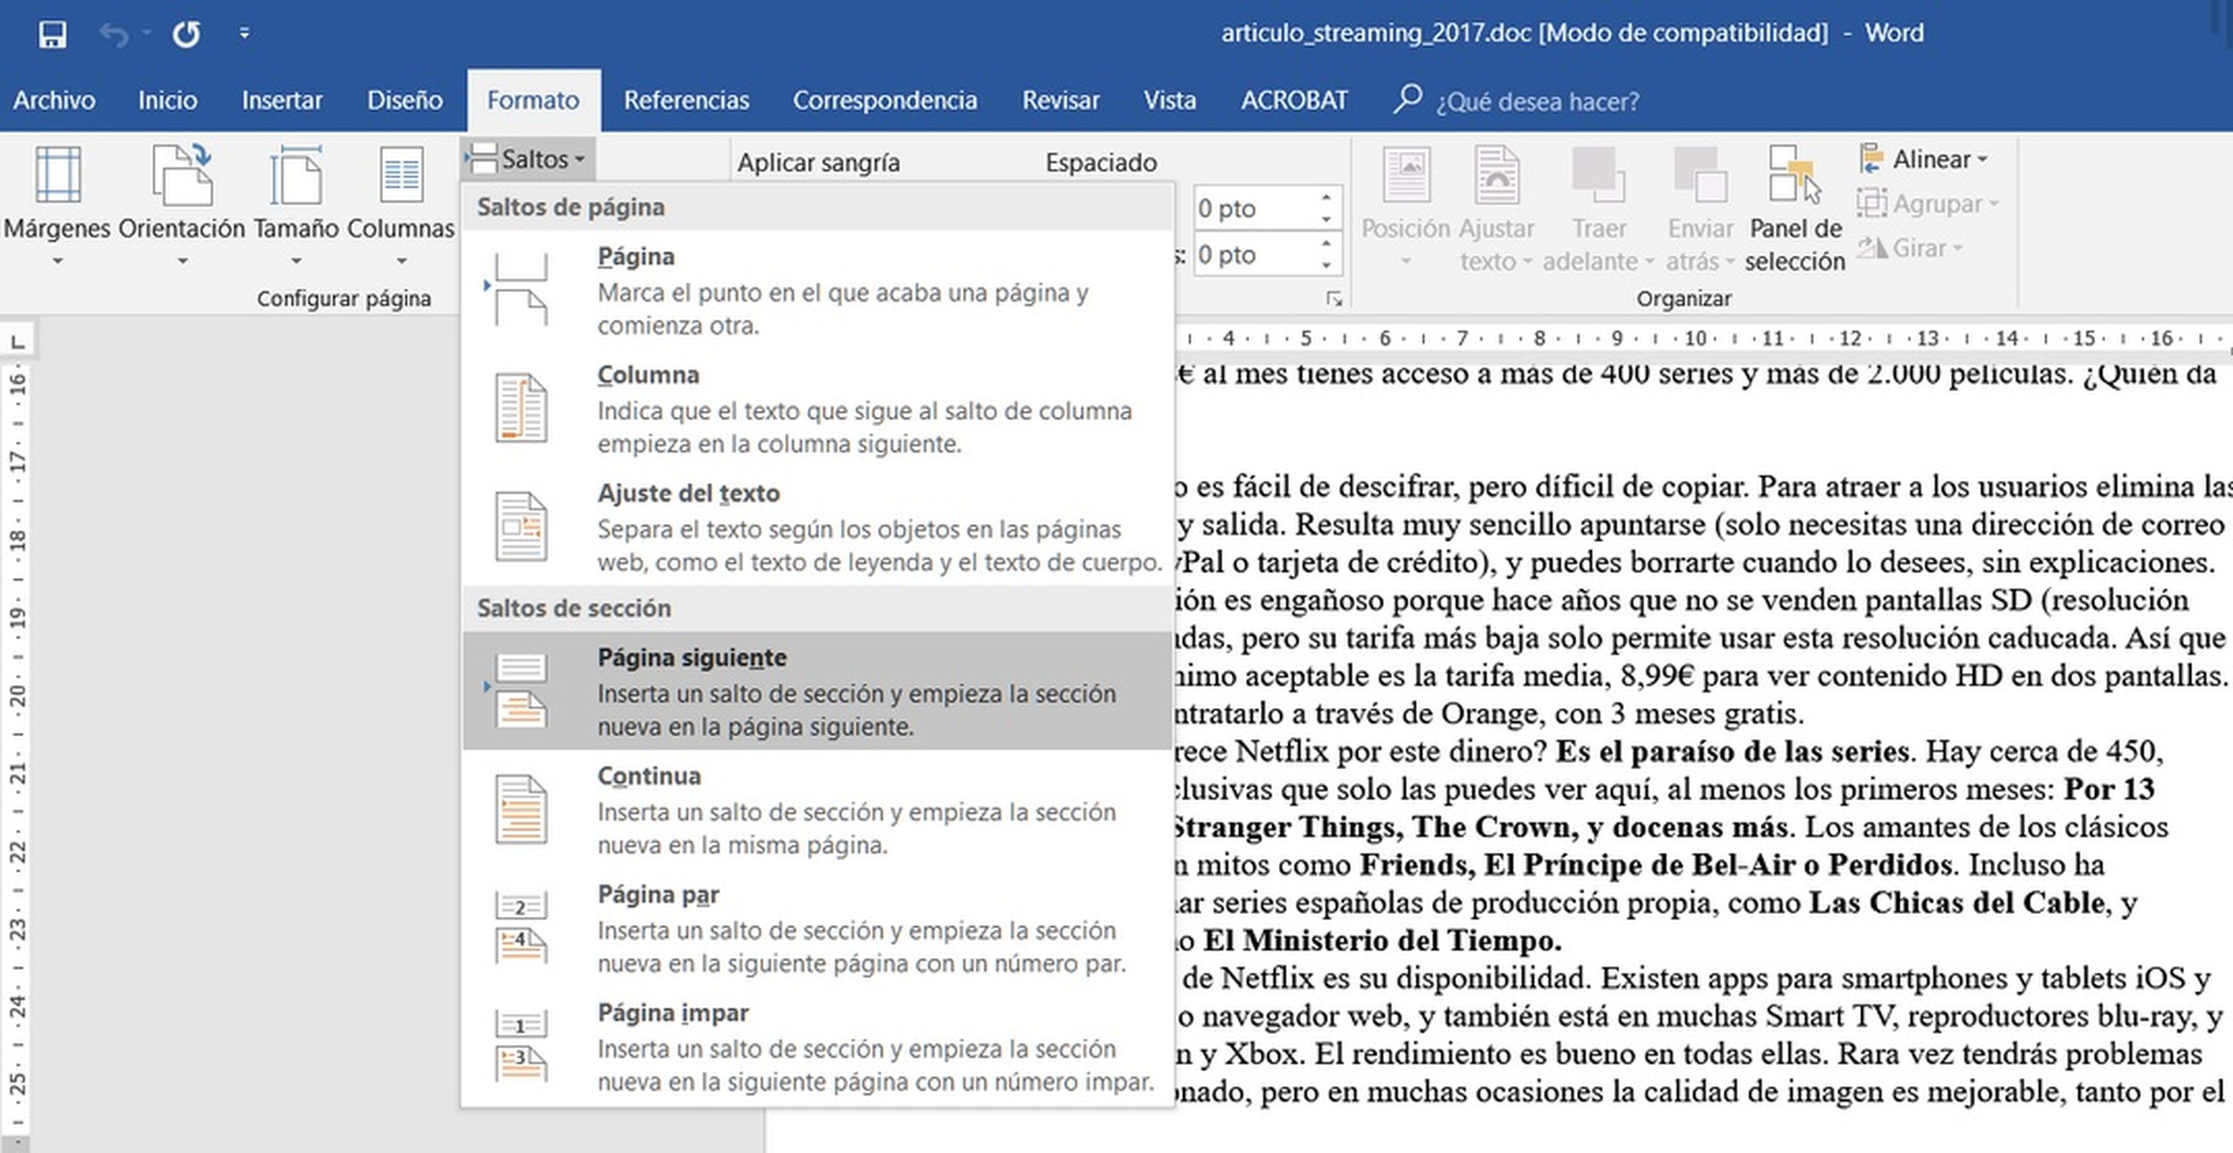
Task: Click the Redo/Repeat circular arrow icon
Action: point(186,34)
